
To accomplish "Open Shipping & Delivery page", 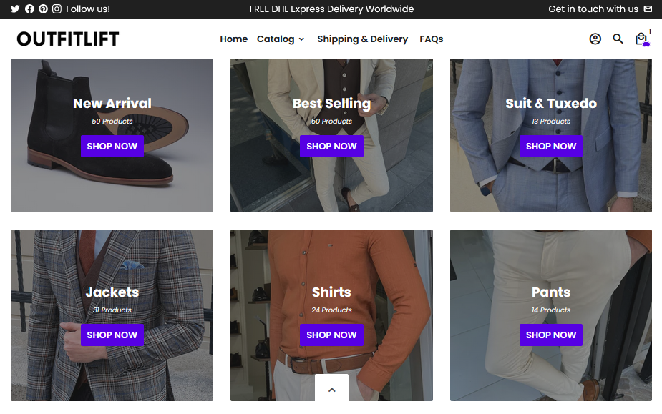I will point(362,39).
